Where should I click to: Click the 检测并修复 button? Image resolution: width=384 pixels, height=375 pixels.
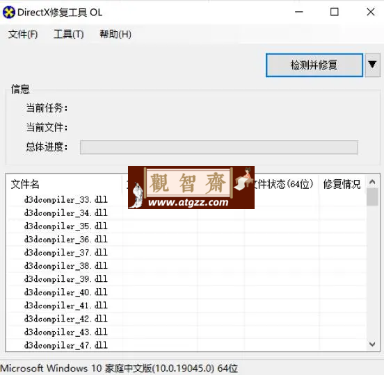(x=314, y=65)
